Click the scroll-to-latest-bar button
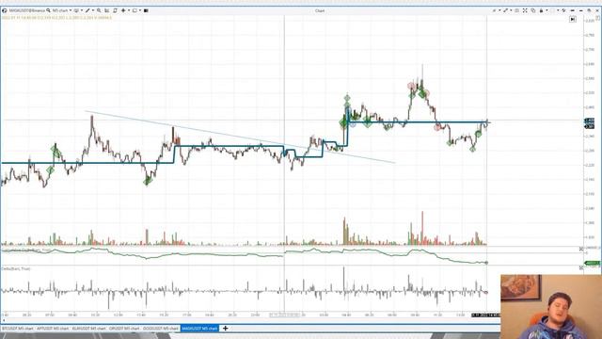Image resolution: width=602 pixels, height=339 pixels. point(573,19)
